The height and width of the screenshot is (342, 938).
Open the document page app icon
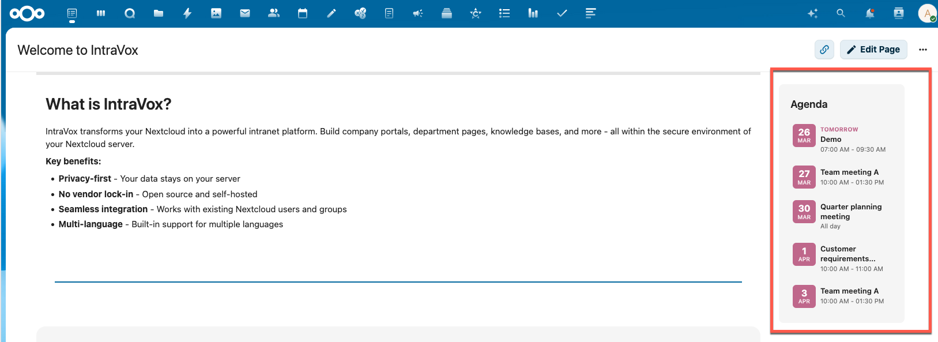(x=389, y=13)
